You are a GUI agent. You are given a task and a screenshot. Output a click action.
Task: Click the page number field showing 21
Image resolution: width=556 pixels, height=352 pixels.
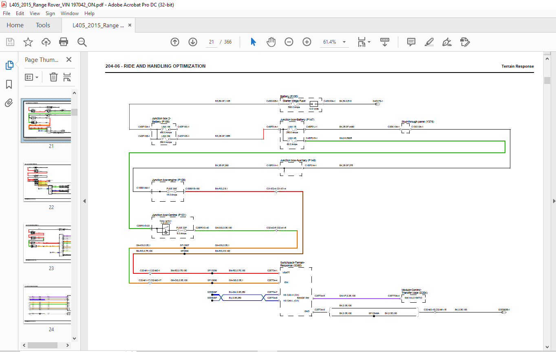tap(211, 42)
